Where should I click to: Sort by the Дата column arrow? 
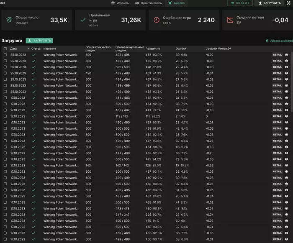(28, 49)
